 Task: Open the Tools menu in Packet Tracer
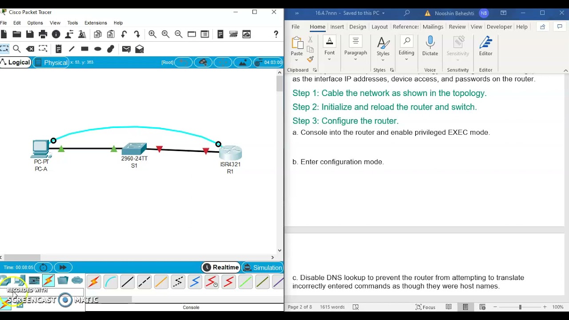pyautogui.click(x=72, y=23)
